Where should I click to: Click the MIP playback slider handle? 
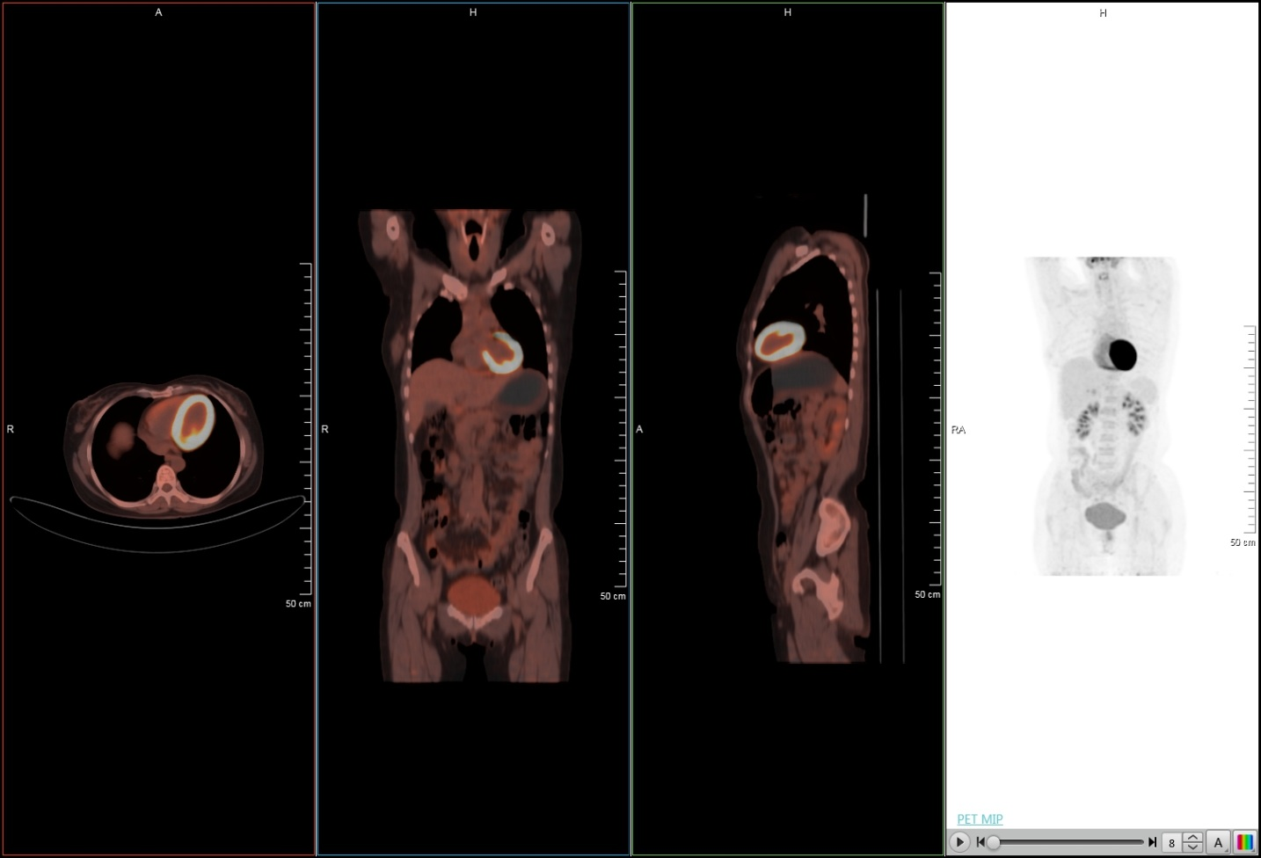click(x=994, y=842)
